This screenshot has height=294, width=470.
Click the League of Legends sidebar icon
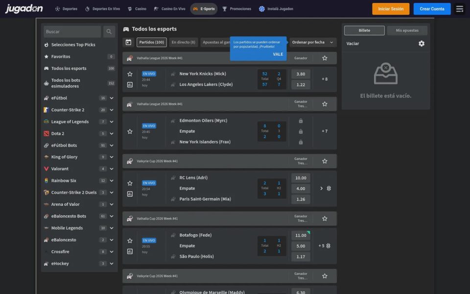coord(46,122)
